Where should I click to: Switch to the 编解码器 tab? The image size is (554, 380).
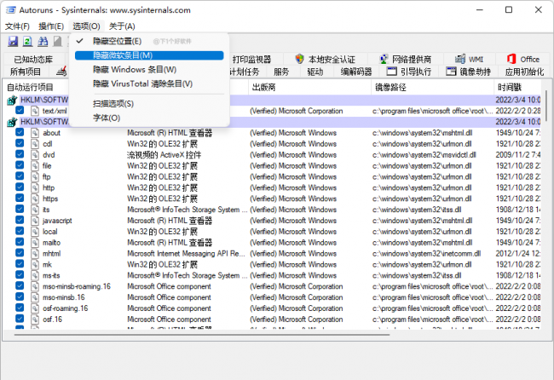pos(356,72)
